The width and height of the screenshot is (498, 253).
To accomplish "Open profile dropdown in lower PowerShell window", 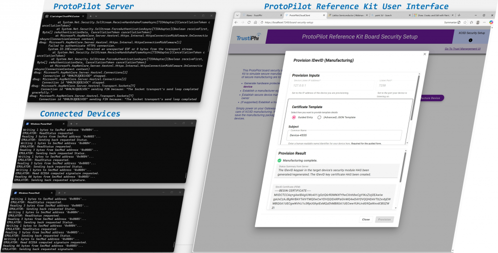I will tap(65, 193).
